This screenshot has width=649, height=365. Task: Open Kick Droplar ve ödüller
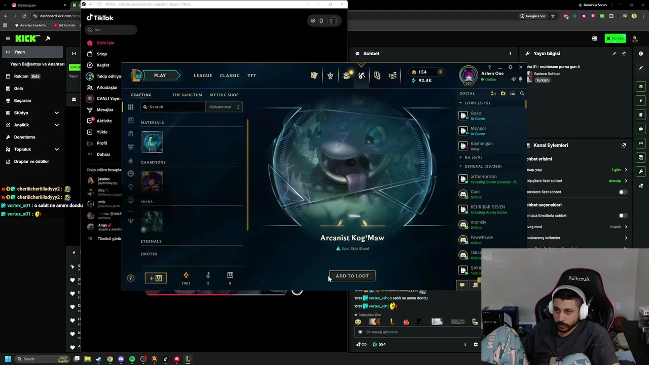point(31,161)
